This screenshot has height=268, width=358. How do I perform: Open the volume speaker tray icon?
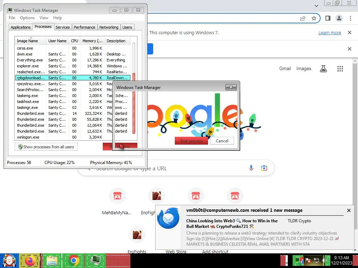[x=324, y=260]
